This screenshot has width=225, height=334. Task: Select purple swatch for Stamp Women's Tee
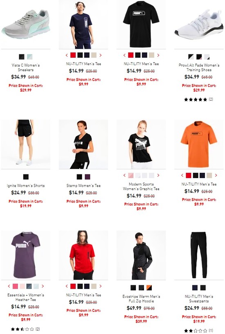tap(88, 177)
